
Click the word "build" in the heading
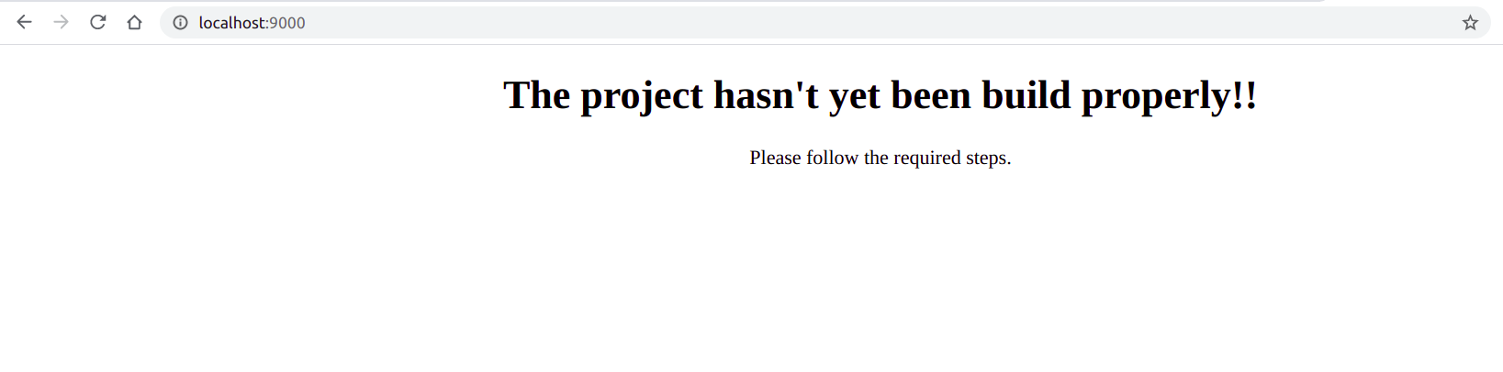point(1026,95)
